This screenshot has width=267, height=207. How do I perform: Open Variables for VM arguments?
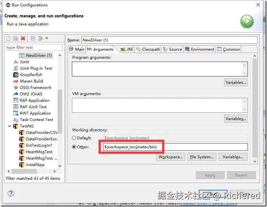pyautogui.click(x=236, y=119)
